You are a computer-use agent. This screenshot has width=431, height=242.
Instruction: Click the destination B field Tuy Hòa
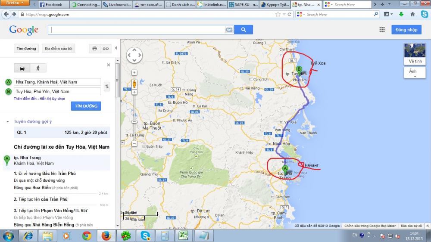(x=57, y=91)
